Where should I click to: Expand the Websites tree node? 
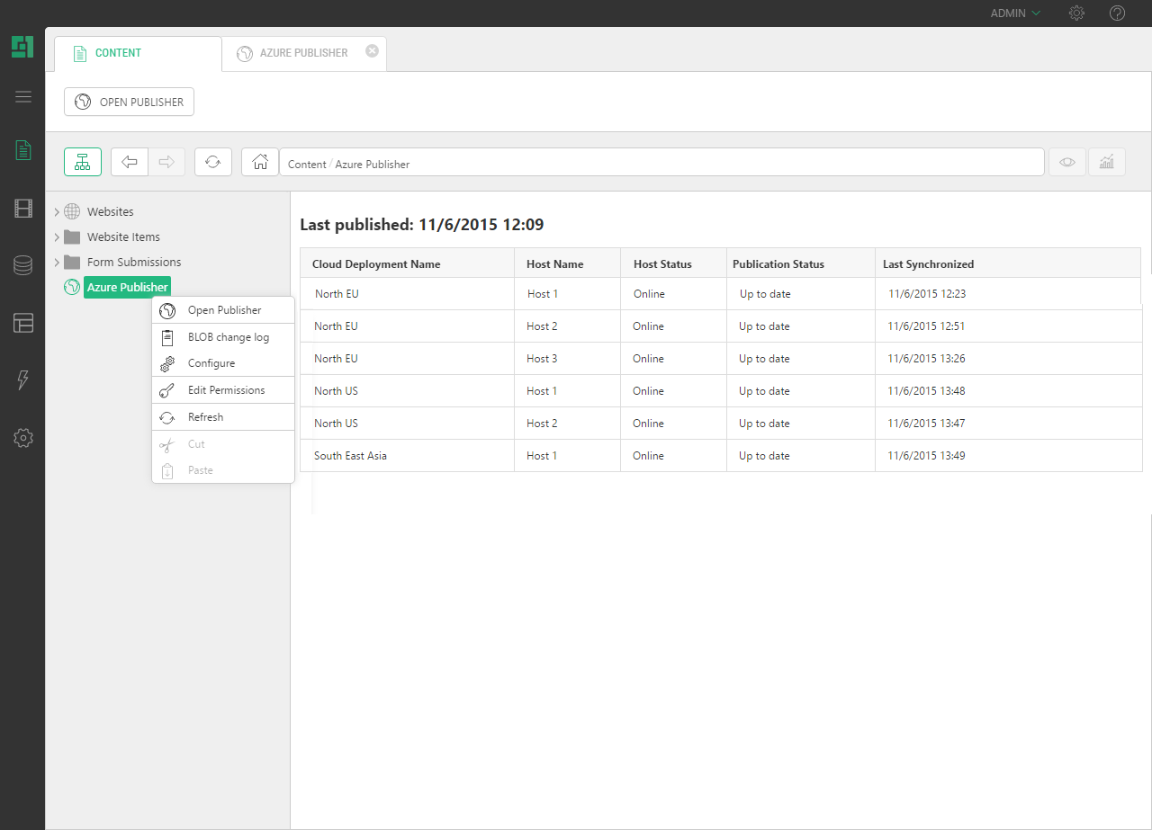[57, 212]
